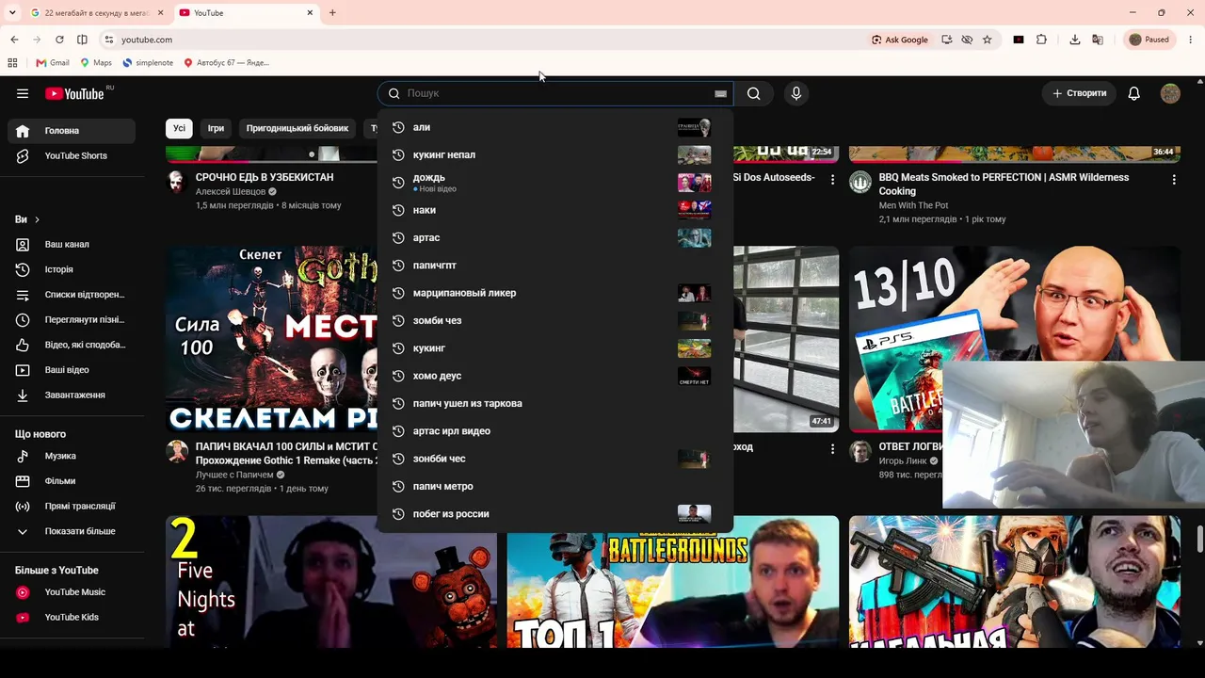Choose search suggestion 'папичгпт'
Screen dimensions: 1205x678
pyautogui.click(x=554, y=266)
